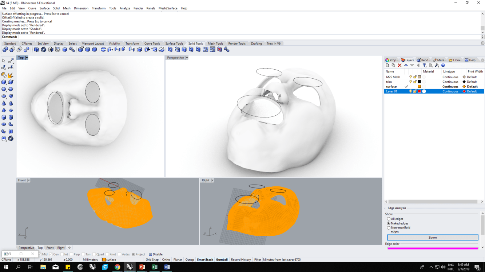This screenshot has height=272, width=485.
Task: Select the Non-manifold edges radio button
Action: (x=389, y=228)
